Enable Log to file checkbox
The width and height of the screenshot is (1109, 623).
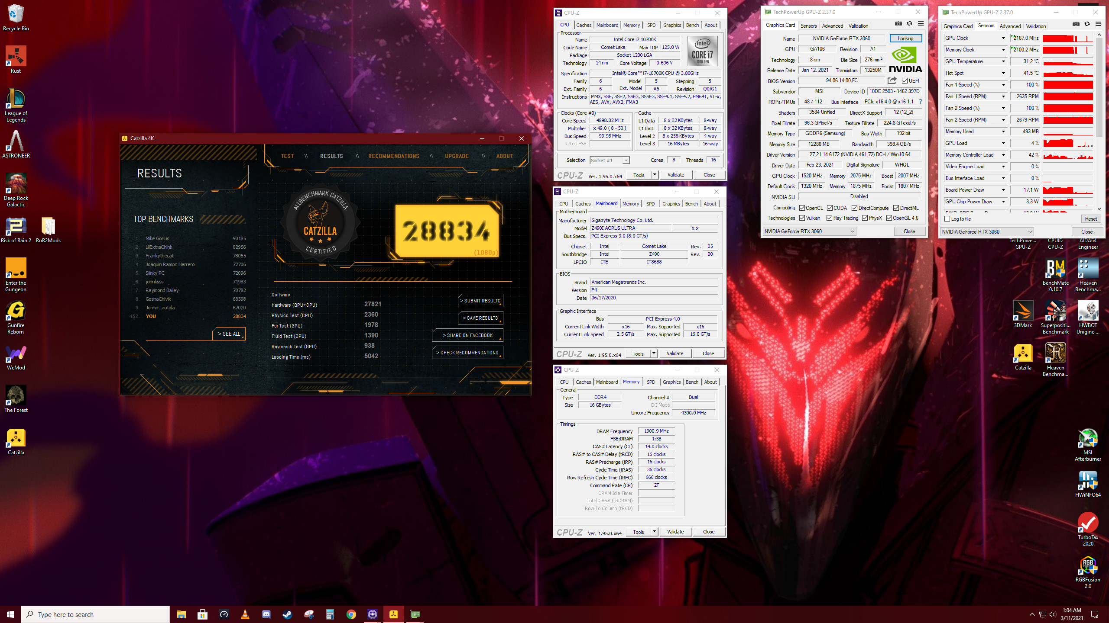coord(947,219)
